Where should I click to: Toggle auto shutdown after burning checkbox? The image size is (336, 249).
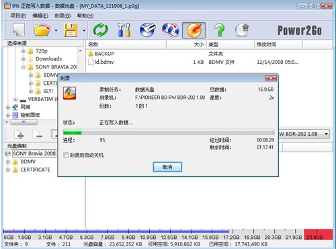(x=66, y=155)
